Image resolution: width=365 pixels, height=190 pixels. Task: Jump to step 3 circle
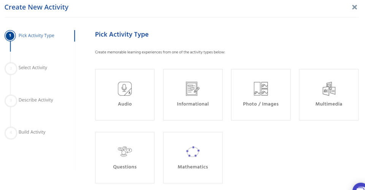tap(11, 100)
